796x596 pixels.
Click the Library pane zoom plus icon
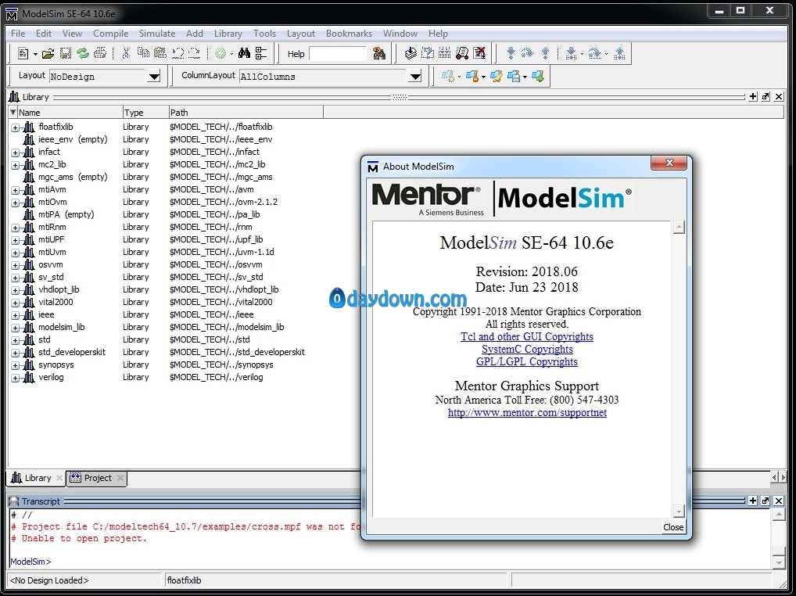click(x=753, y=96)
